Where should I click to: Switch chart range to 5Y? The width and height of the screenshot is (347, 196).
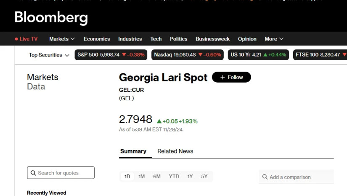coord(204,177)
